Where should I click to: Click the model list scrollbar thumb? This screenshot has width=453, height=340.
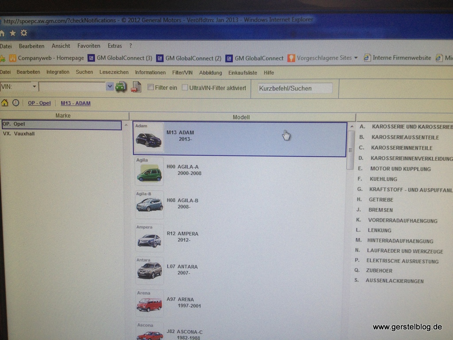(350, 150)
